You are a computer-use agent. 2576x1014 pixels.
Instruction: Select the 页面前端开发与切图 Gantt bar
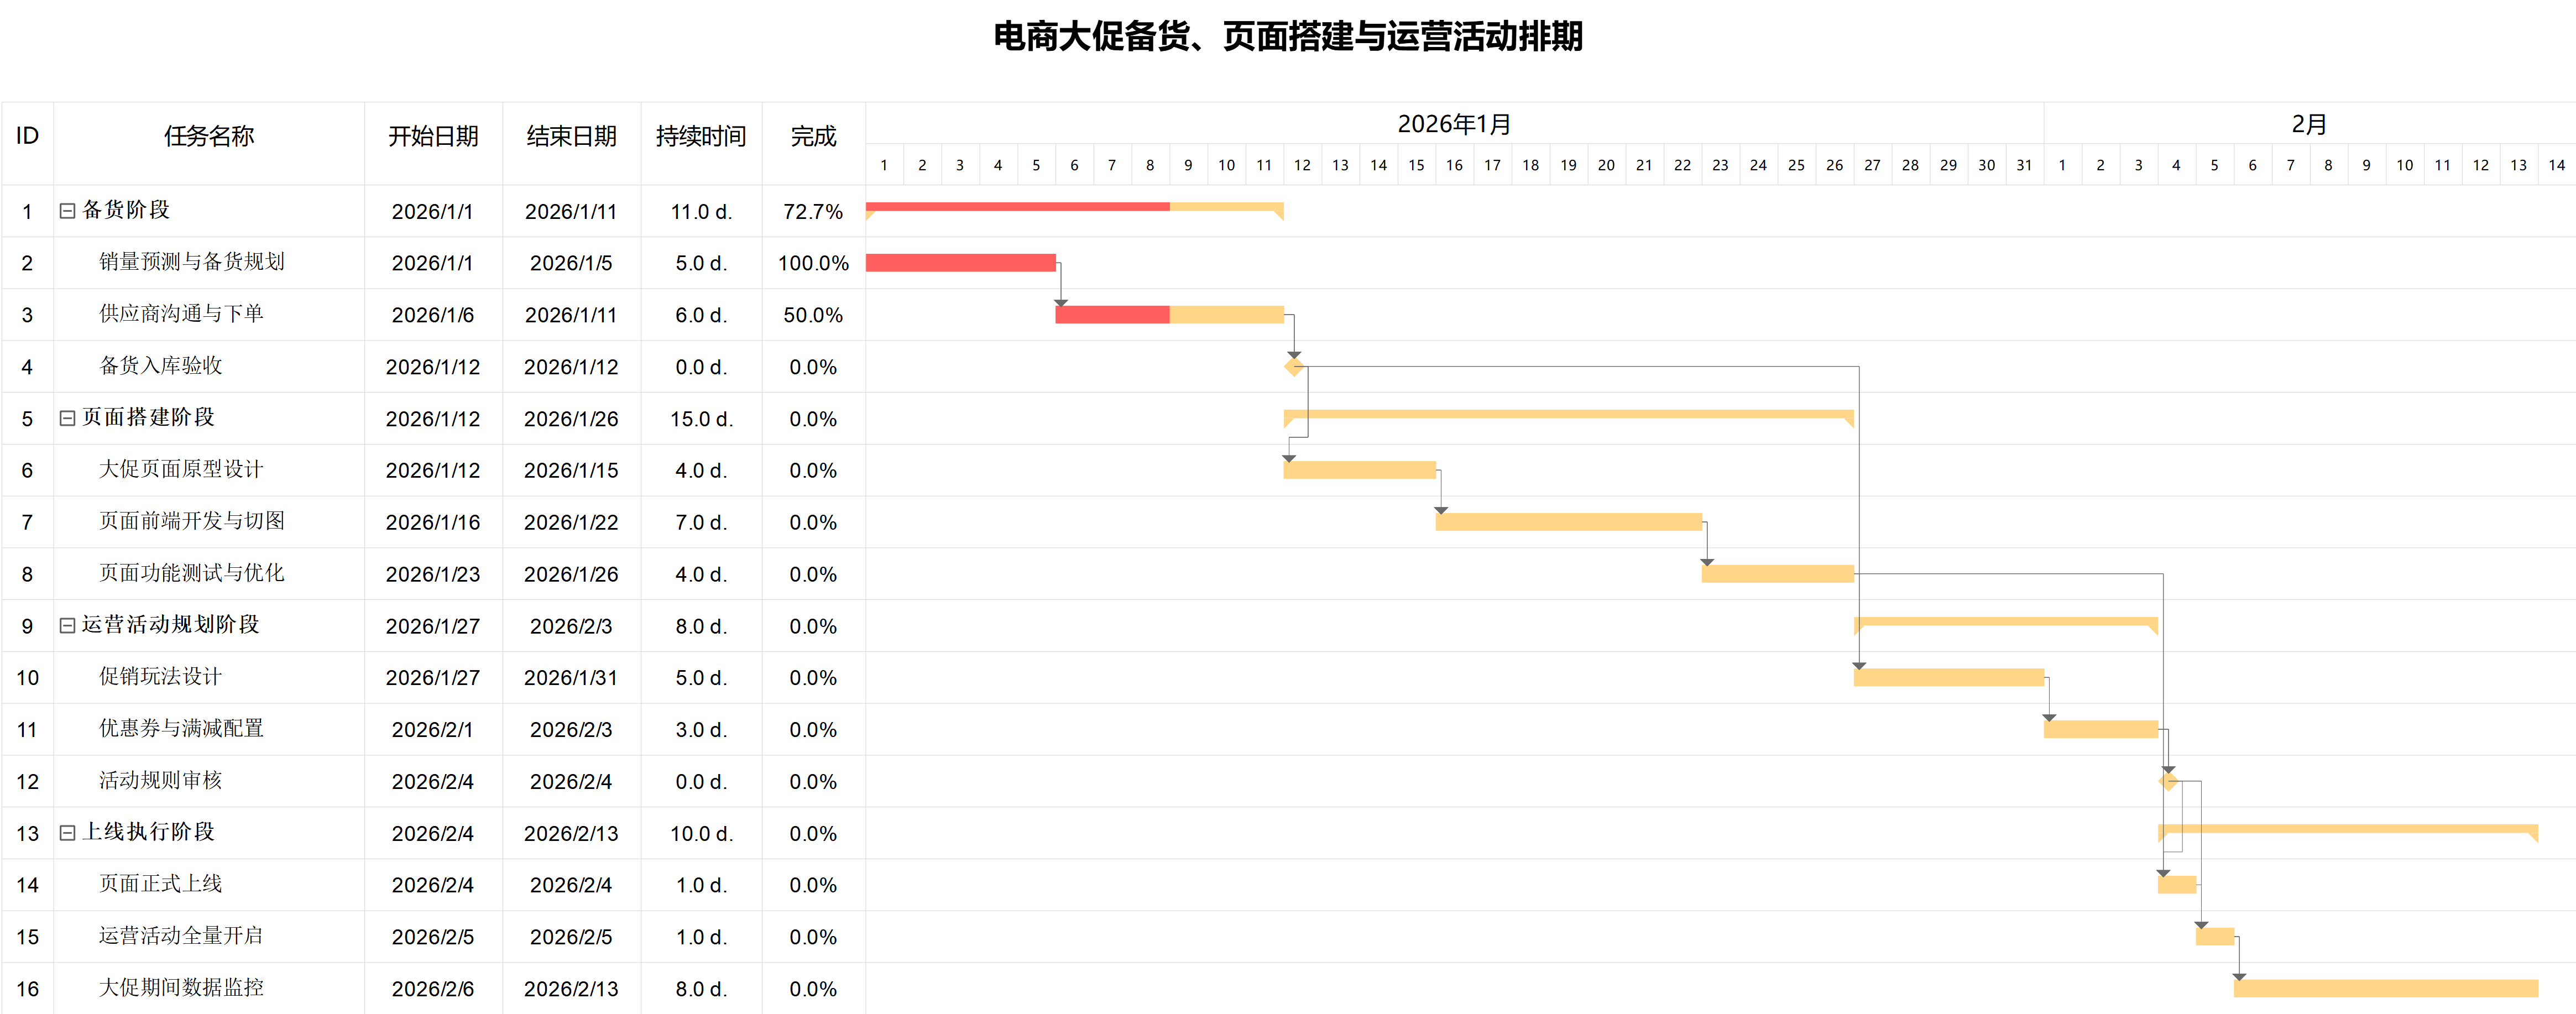click(x=1568, y=522)
